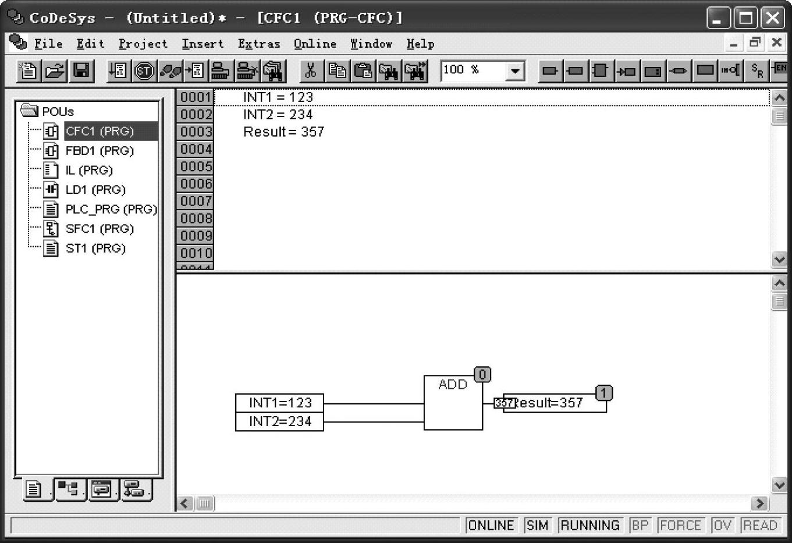Click the INT1=123 input box
792x543 pixels.
[279, 403]
